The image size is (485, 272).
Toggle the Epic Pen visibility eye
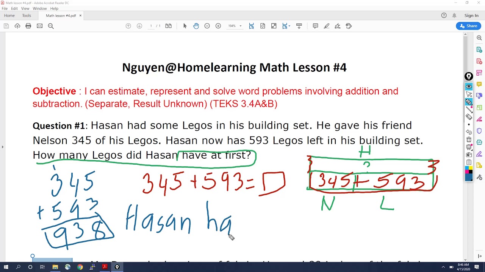tap(469, 87)
